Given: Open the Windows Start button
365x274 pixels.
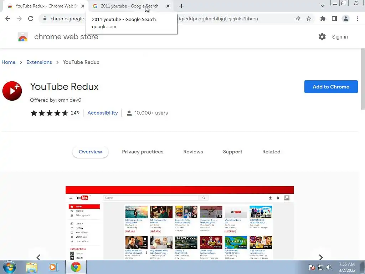Looking at the screenshot, I should [x=9, y=267].
